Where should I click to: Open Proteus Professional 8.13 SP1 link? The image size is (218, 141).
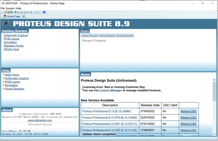pos(109,124)
